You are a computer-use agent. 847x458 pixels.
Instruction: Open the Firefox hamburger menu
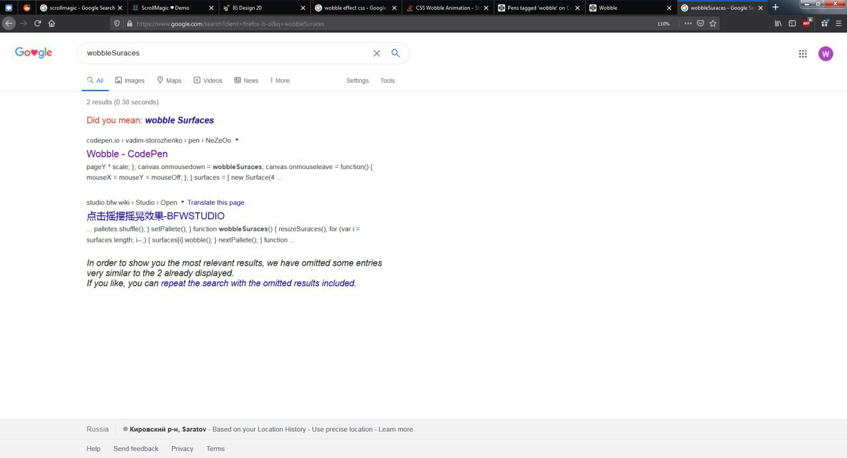838,23
